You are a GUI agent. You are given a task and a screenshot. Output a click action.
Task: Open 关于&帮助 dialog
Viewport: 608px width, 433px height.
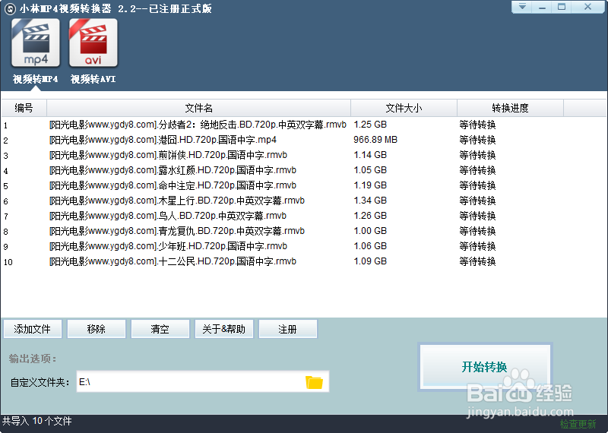click(223, 329)
